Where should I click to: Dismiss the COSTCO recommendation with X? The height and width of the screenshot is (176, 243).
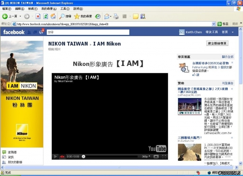coord(232,63)
